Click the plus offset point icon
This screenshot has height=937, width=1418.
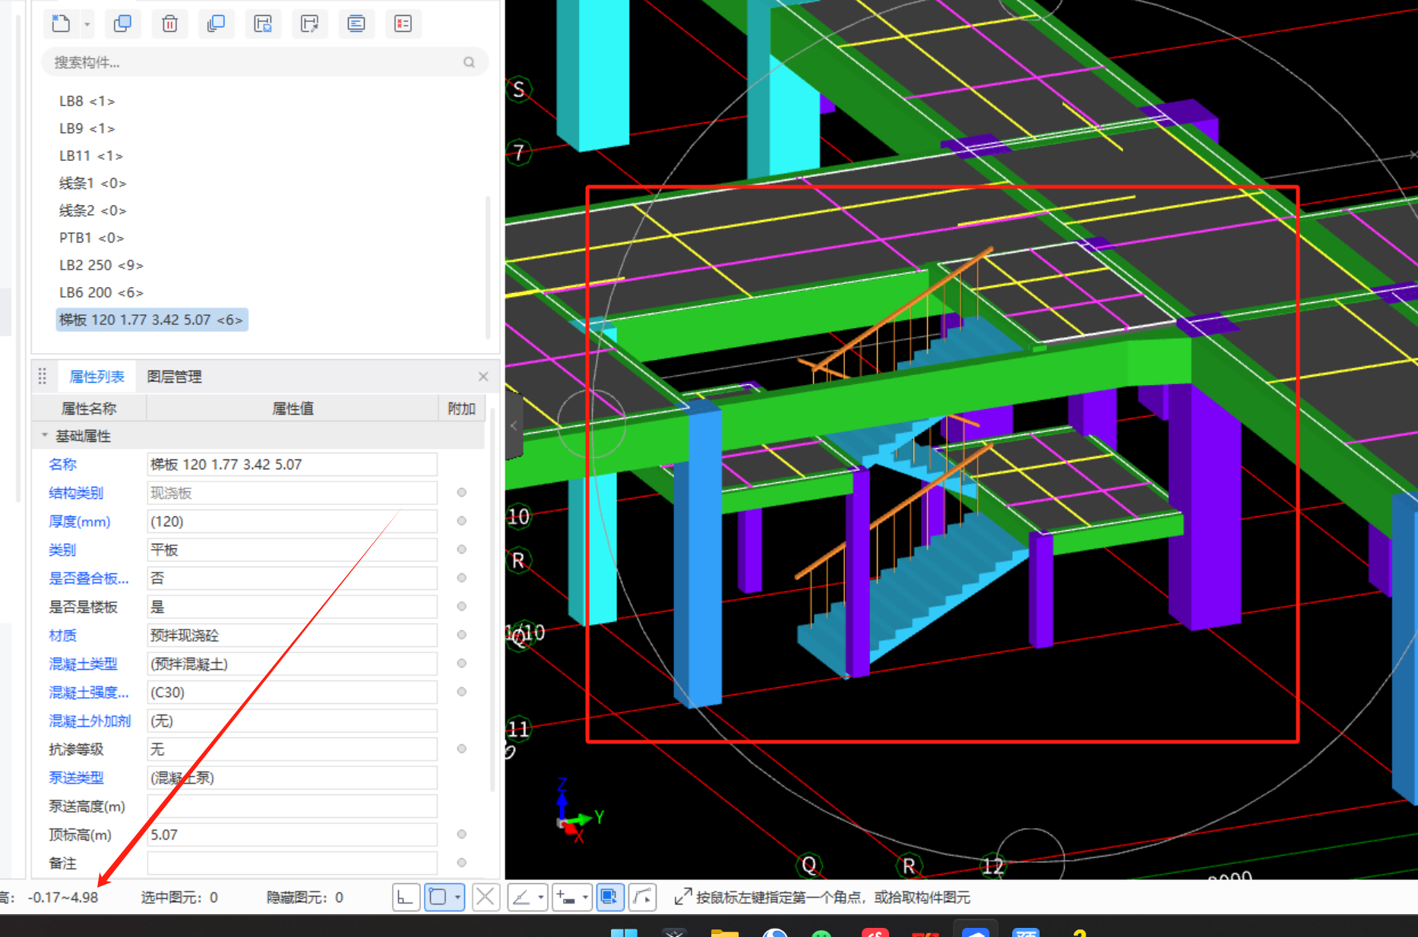565,897
